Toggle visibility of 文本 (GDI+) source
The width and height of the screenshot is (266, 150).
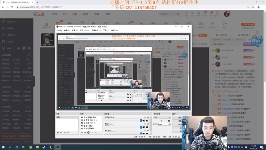82,123
